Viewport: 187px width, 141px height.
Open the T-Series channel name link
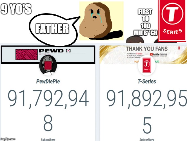click(147, 81)
